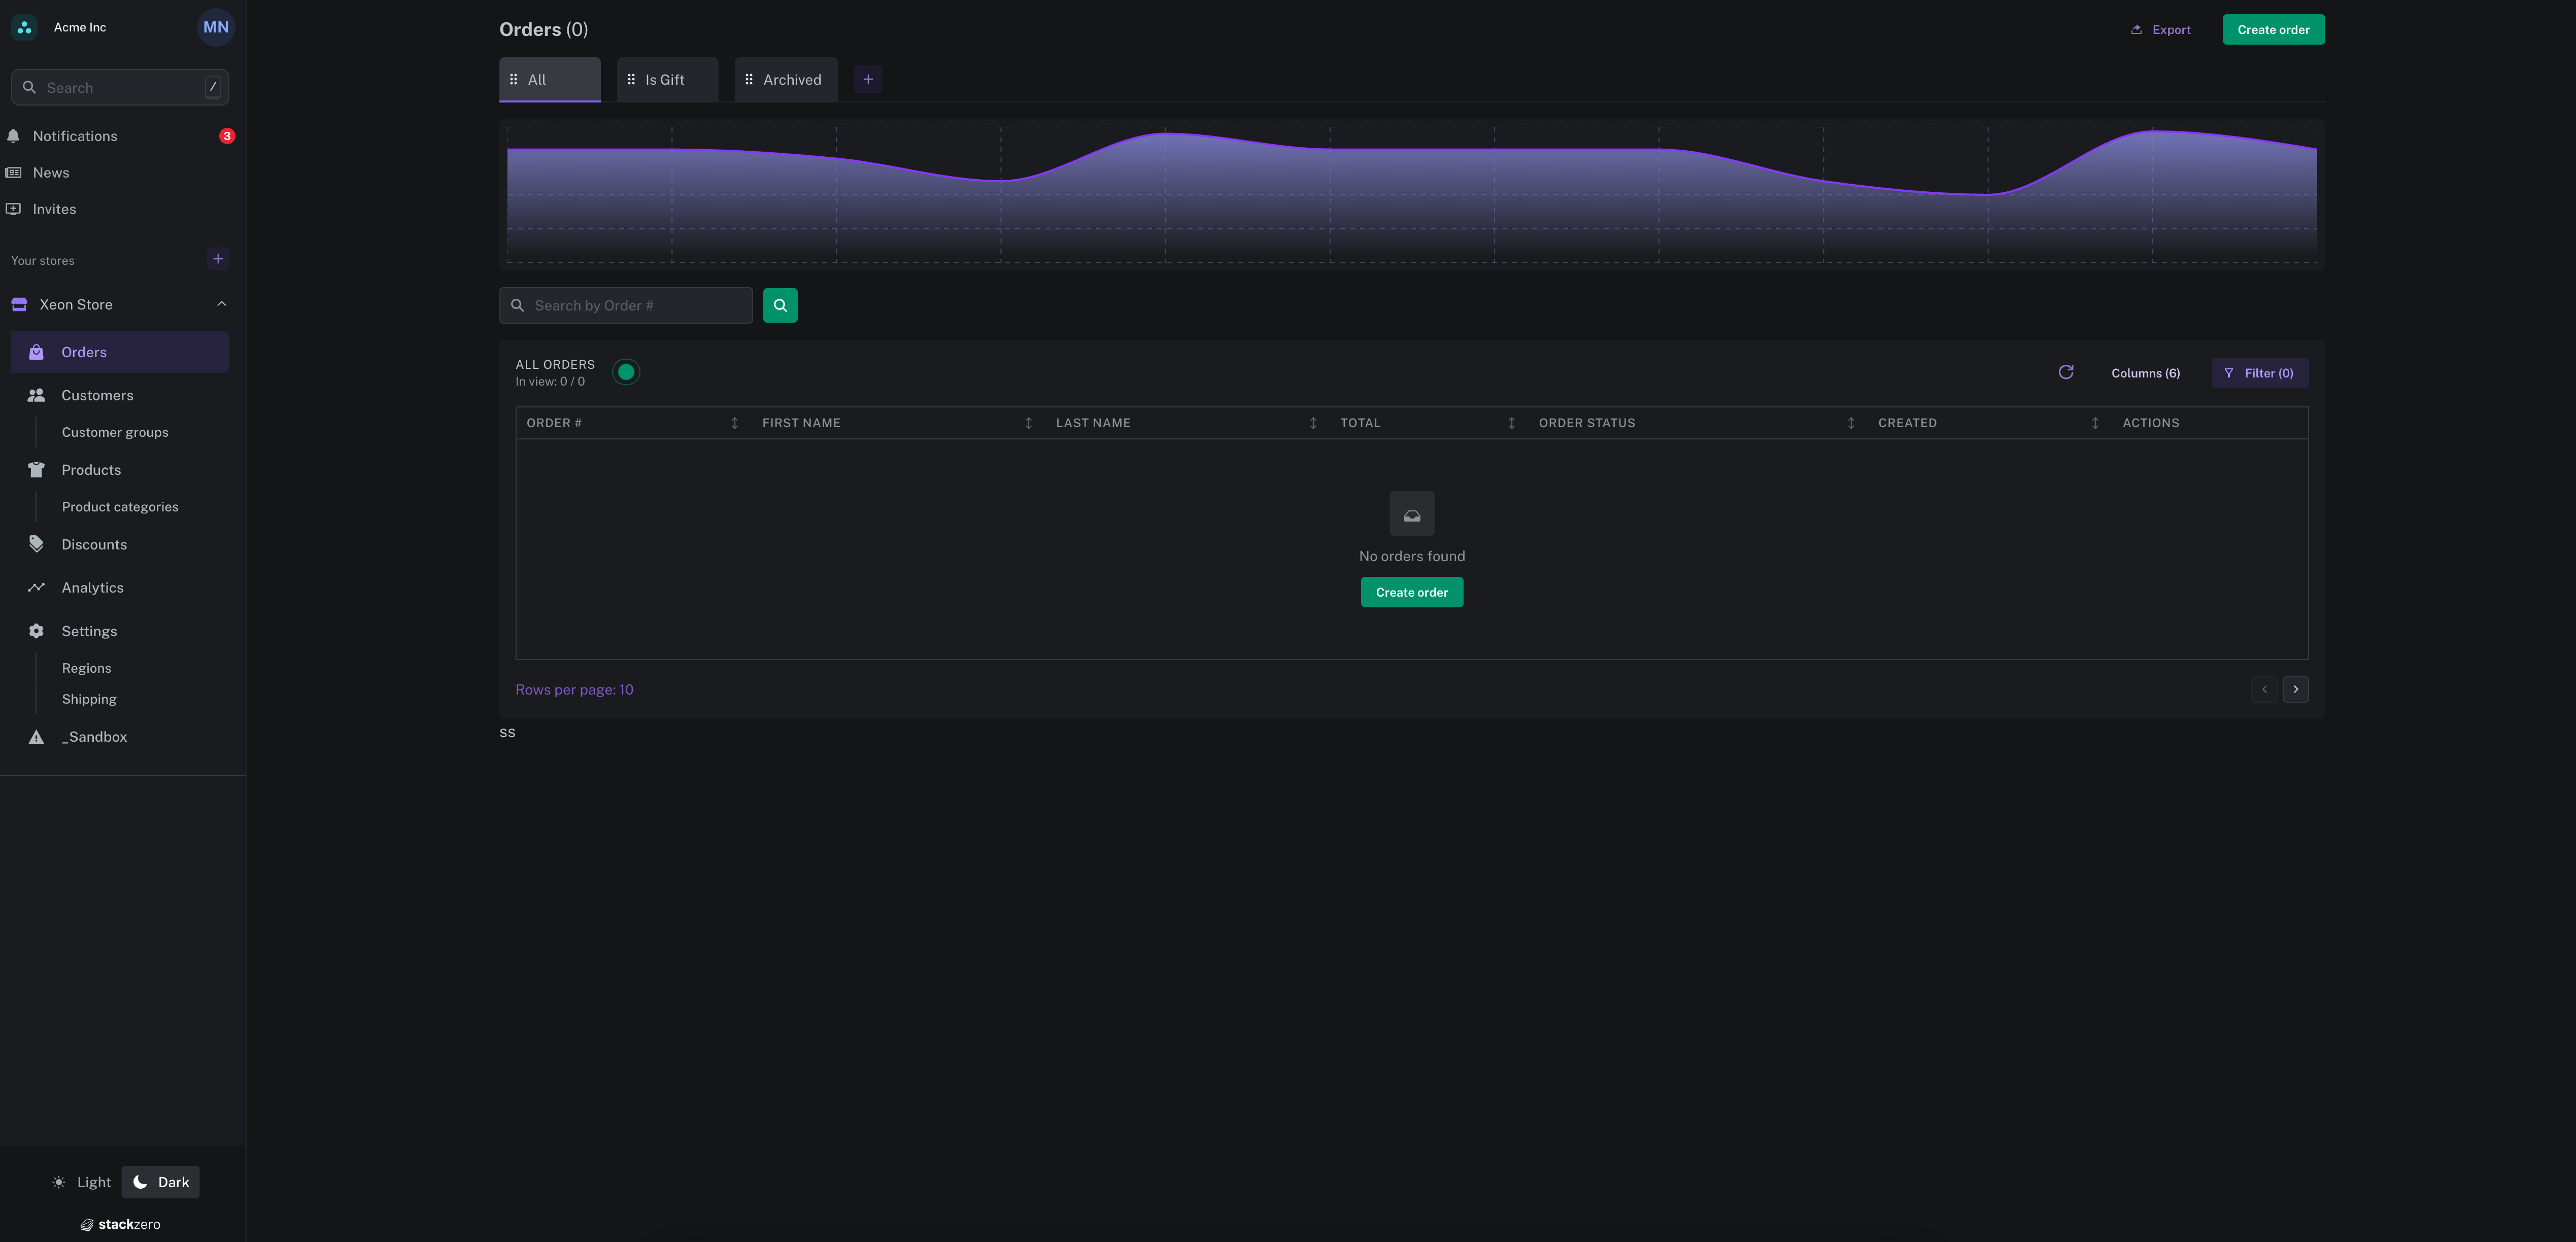Select the Discounts tag icon
Image resolution: width=2576 pixels, height=1242 pixels.
36,543
